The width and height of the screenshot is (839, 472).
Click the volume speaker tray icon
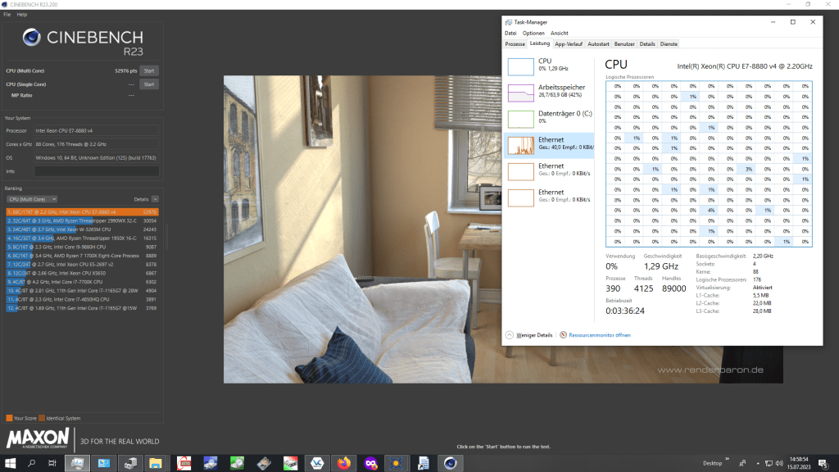pyautogui.click(x=779, y=464)
